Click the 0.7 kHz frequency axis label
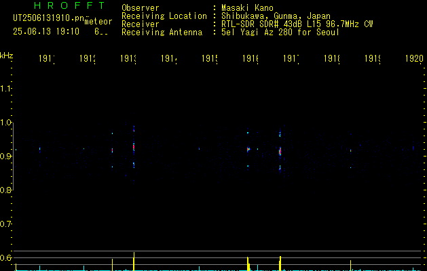The image size is (427, 271). [5, 224]
